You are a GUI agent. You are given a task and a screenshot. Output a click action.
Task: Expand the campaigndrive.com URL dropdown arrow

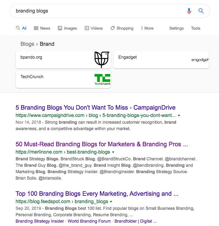point(179,116)
